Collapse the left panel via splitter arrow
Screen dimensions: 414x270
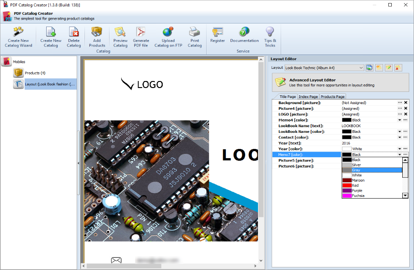[x=78, y=163]
